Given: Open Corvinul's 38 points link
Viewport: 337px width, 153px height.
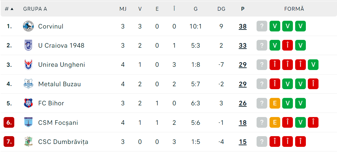Looking at the screenshot, I should [x=243, y=26].
